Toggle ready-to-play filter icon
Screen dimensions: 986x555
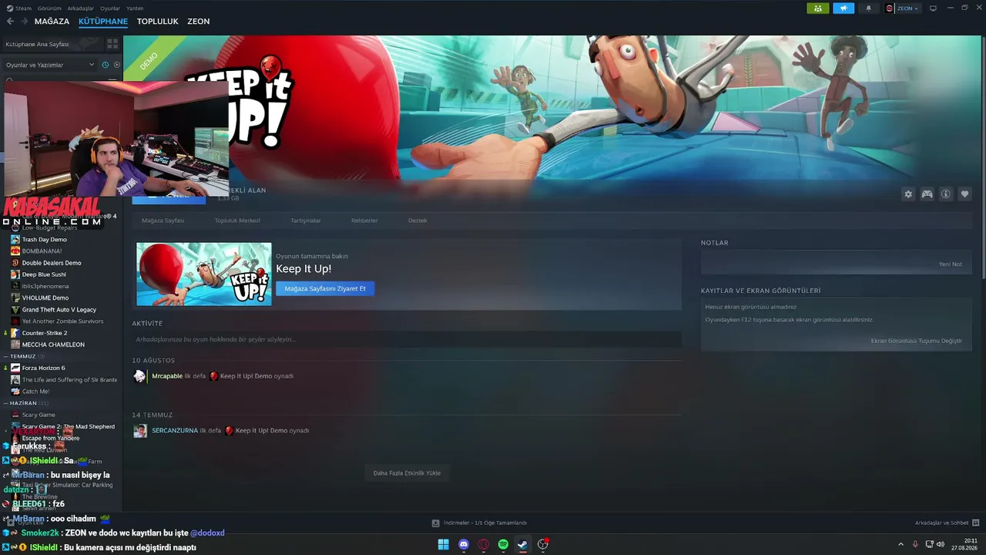[117, 65]
